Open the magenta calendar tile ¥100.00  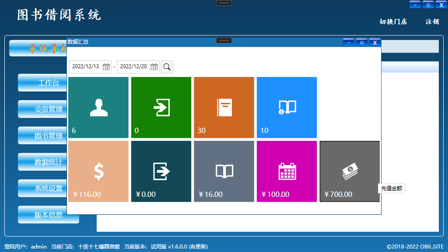(287, 171)
